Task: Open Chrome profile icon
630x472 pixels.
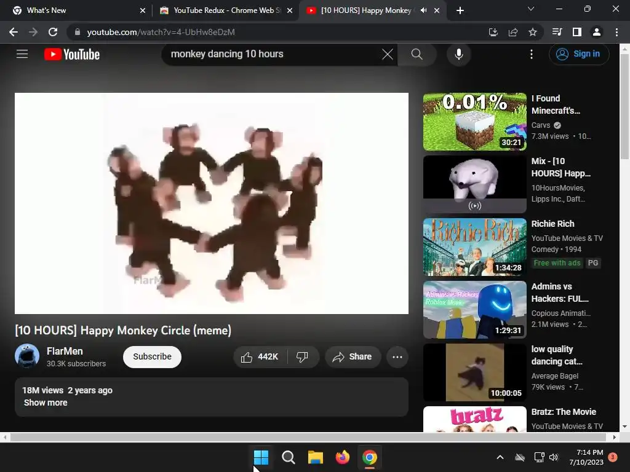Action: pyautogui.click(x=597, y=32)
